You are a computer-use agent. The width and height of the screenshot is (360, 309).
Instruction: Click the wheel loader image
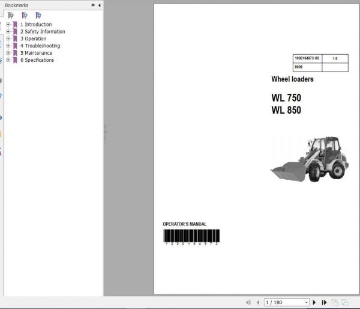(x=310, y=159)
